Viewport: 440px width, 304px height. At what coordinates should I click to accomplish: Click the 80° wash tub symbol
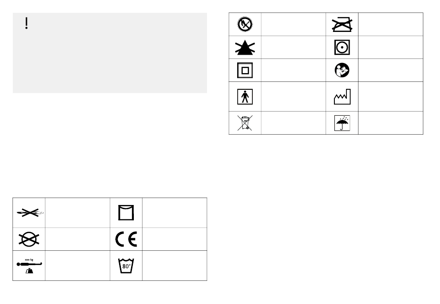pyautogui.click(x=126, y=266)
